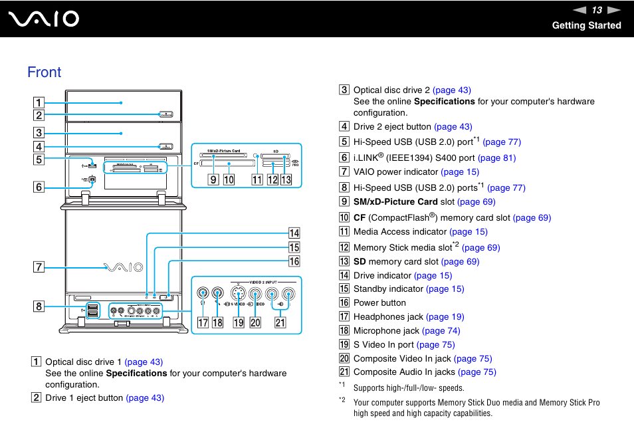This screenshot has width=634, height=448.
Task: Follow page 74 link for Microphone jack
Action: [x=441, y=331]
